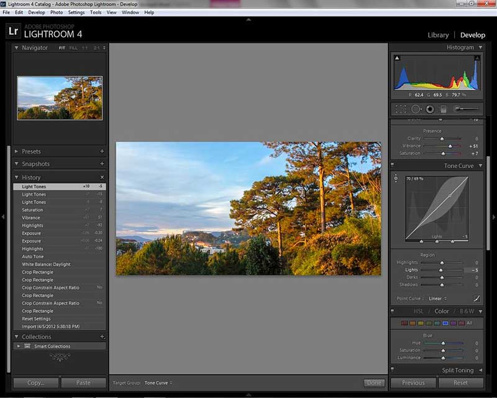Expand the Presets panel
The height and width of the screenshot is (398, 497).
17,151
